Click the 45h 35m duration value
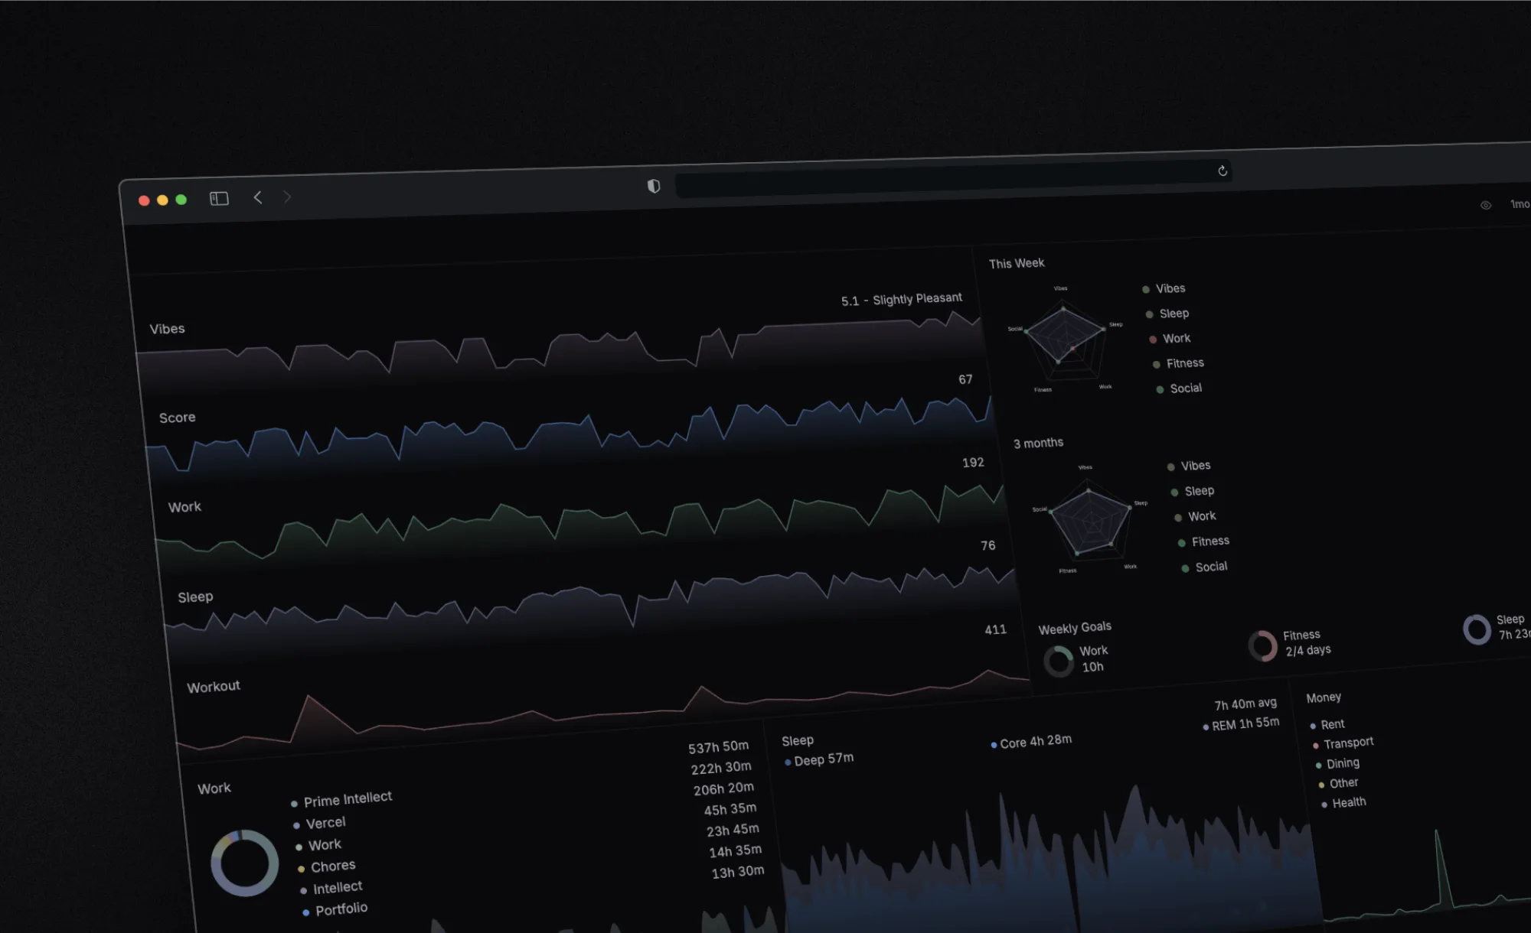1531x933 pixels. point(730,809)
